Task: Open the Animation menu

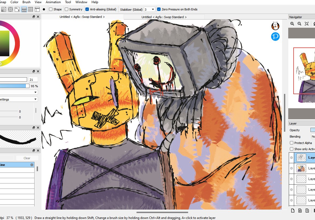Action: pyautogui.click(x=53, y=2)
